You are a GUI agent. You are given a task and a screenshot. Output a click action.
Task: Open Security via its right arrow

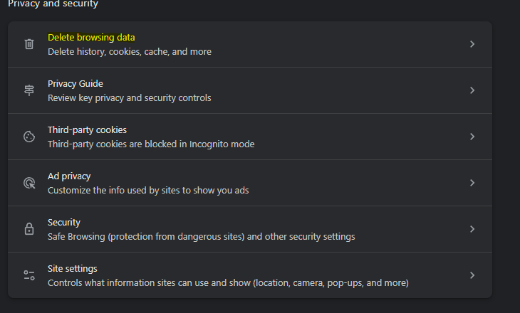472,229
